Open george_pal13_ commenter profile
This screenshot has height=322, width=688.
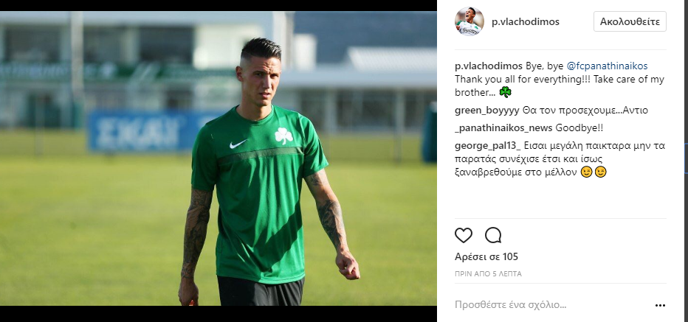[487, 146]
